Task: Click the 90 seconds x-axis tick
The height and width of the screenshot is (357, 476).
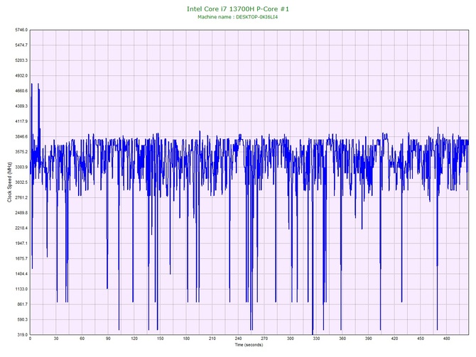Action: [x=108, y=339]
